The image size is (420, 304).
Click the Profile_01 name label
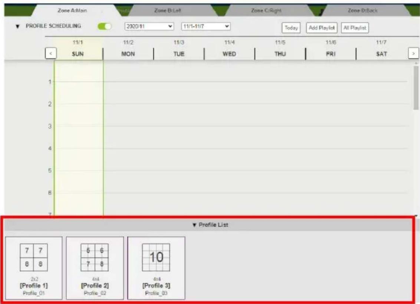coord(34,293)
